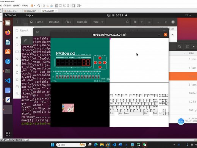Click search icon in the rear Files window

[179, 46]
